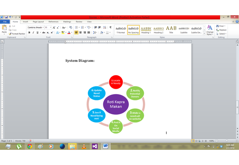Apply subscript formatting
239x165 pixels.
pyautogui.click(x=48, y=33)
